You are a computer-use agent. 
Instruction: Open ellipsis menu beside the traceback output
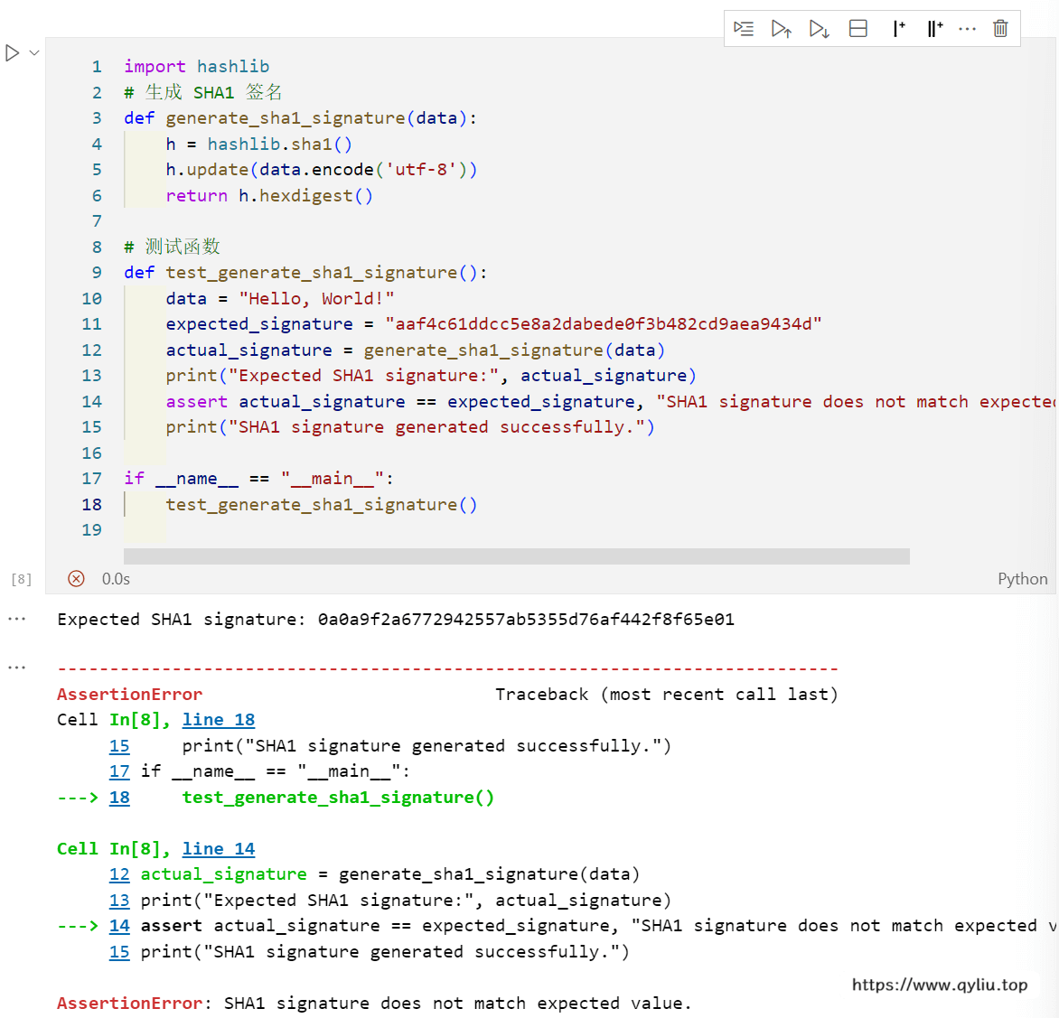click(x=16, y=668)
